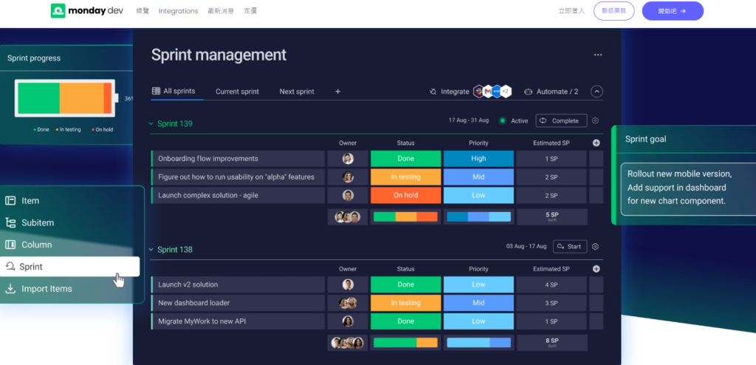The height and width of the screenshot is (365, 756).
Task: Click the Automate robot icon
Action: 528,92
